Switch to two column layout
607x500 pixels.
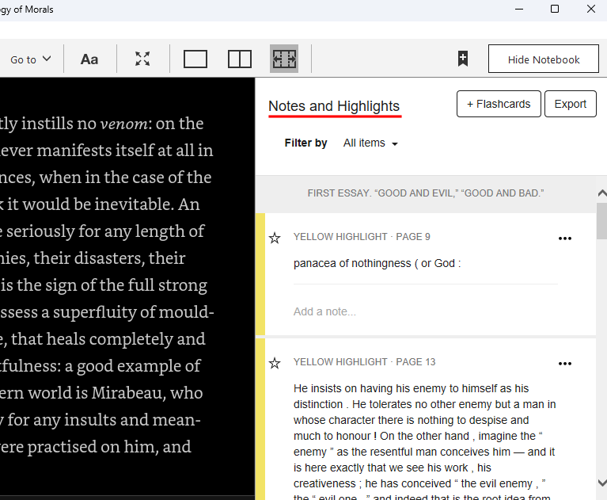click(x=240, y=59)
